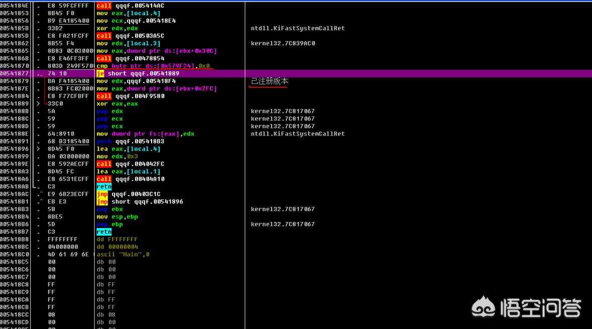Click the call qqqf.00404A10 instruction
This screenshot has height=329, width=592.
click(130, 179)
